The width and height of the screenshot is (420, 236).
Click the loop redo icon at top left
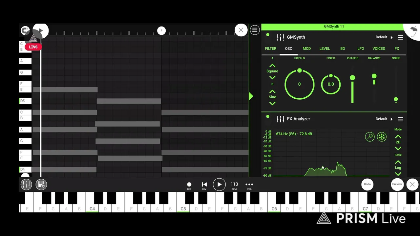tap(25, 31)
